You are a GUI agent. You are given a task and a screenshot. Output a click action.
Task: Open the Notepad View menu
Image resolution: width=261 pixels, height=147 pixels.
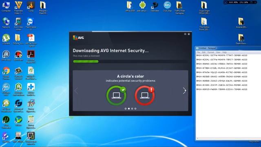point(218,52)
